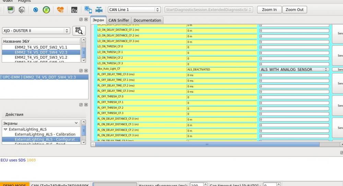The width and height of the screenshot is (343, 186).
Task: Click input field for LO_ON_THRESH_CF.0
Action: [294, 47]
